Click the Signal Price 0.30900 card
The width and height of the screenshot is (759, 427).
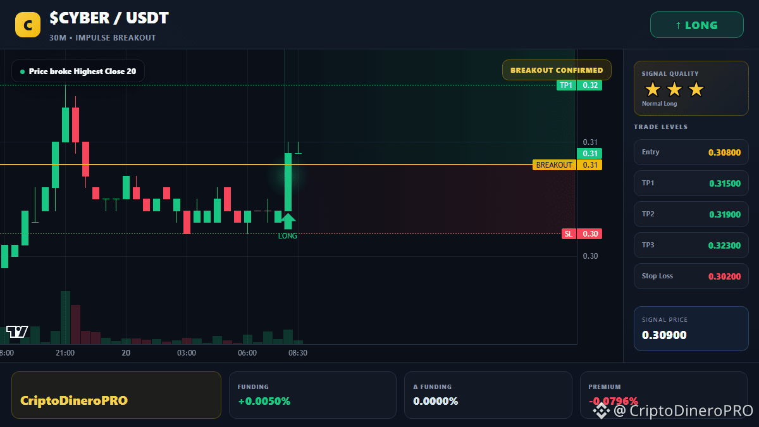(x=691, y=328)
